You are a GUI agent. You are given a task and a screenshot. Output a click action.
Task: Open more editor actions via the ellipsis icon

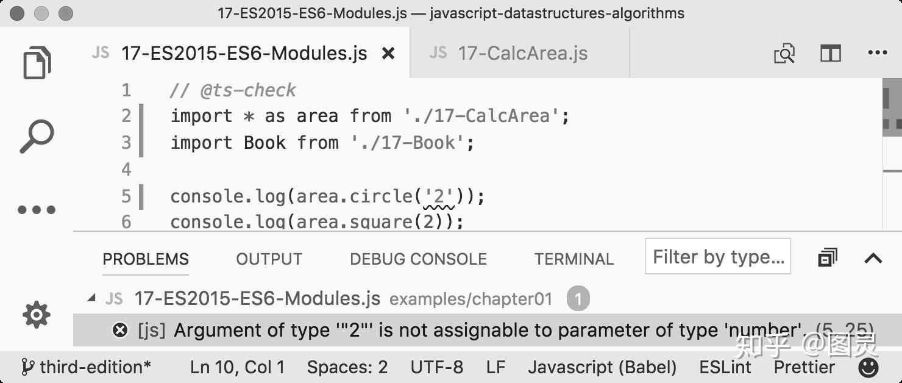pyautogui.click(x=878, y=54)
